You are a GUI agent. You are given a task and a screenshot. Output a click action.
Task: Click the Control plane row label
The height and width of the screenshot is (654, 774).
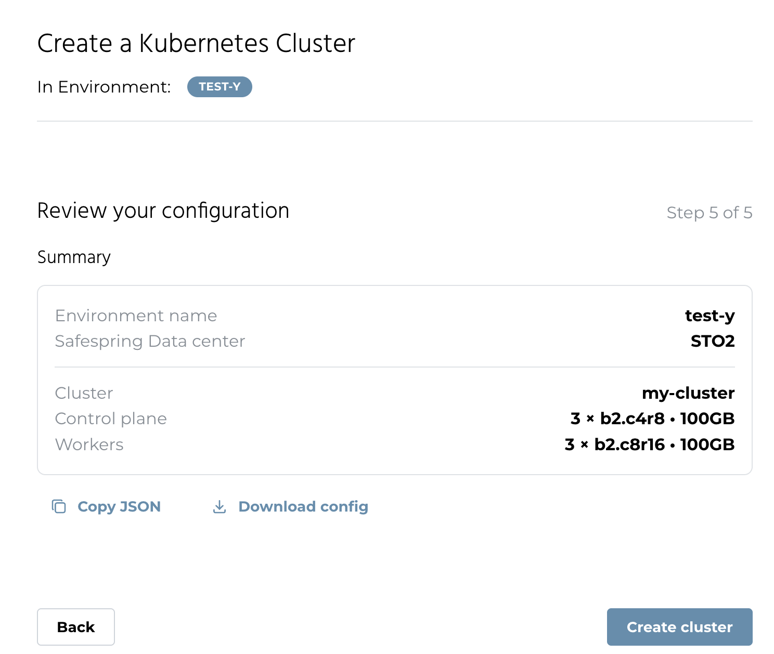(111, 418)
